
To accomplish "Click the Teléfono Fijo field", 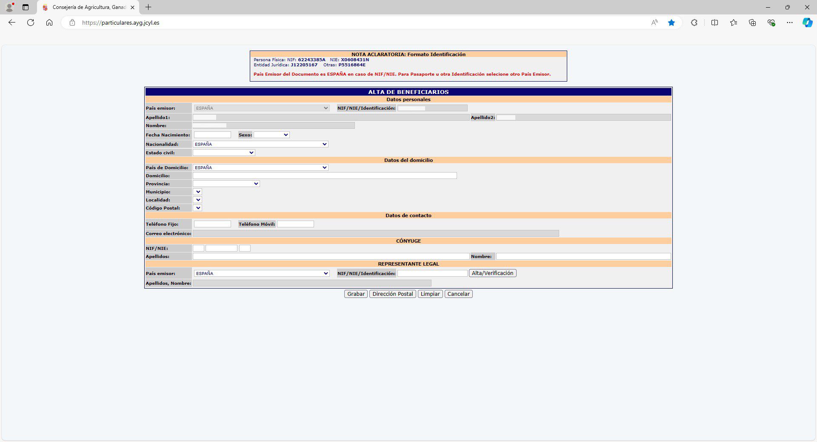I will [212, 224].
